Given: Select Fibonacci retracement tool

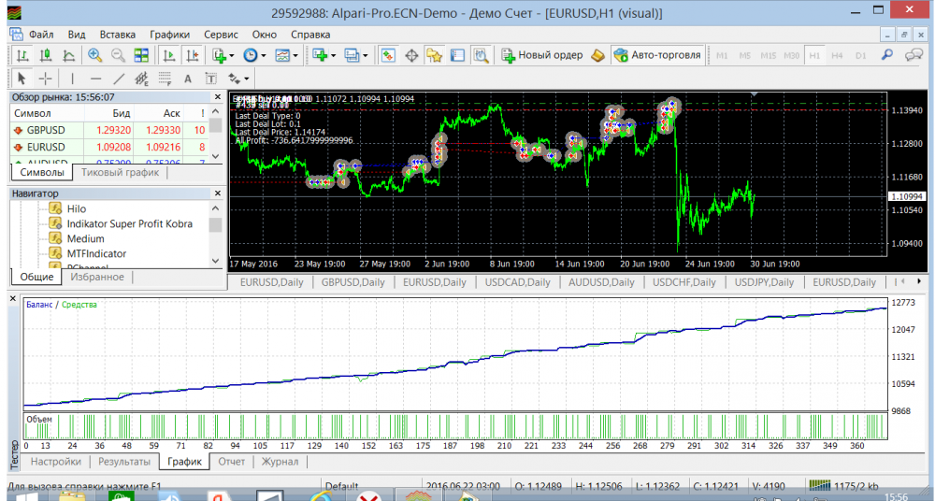Looking at the screenshot, I should (x=165, y=79).
